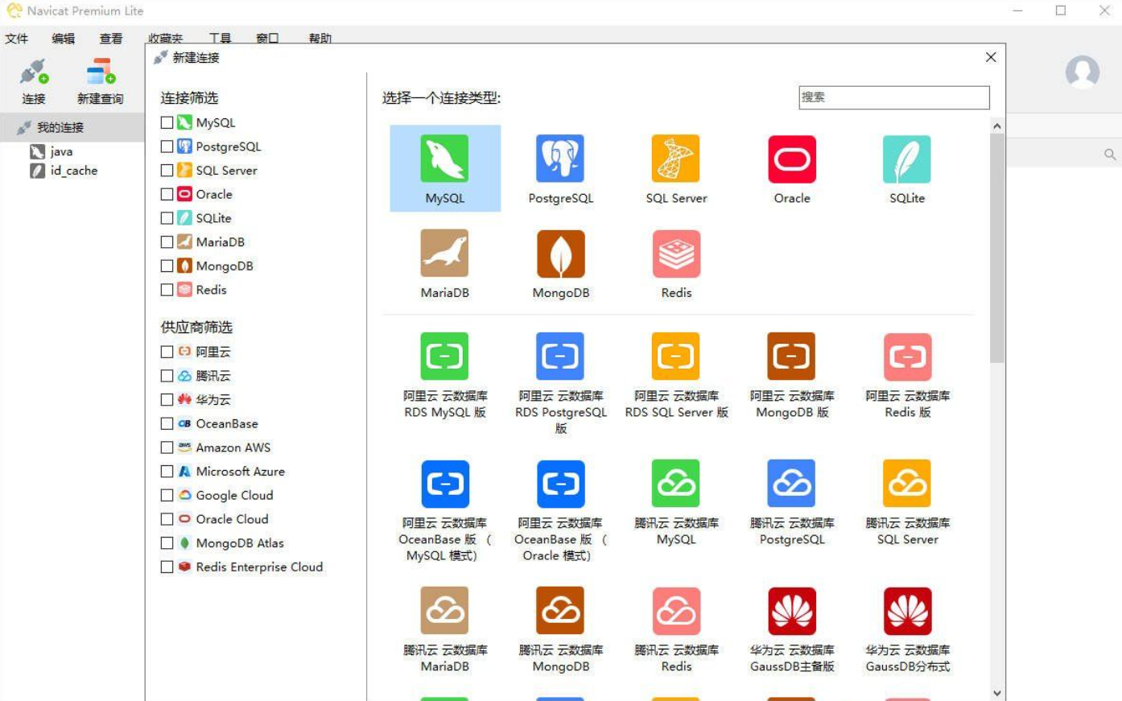Check the 华为云 vendor filter checkbox
Image resolution: width=1122 pixels, height=701 pixels.
pos(167,399)
